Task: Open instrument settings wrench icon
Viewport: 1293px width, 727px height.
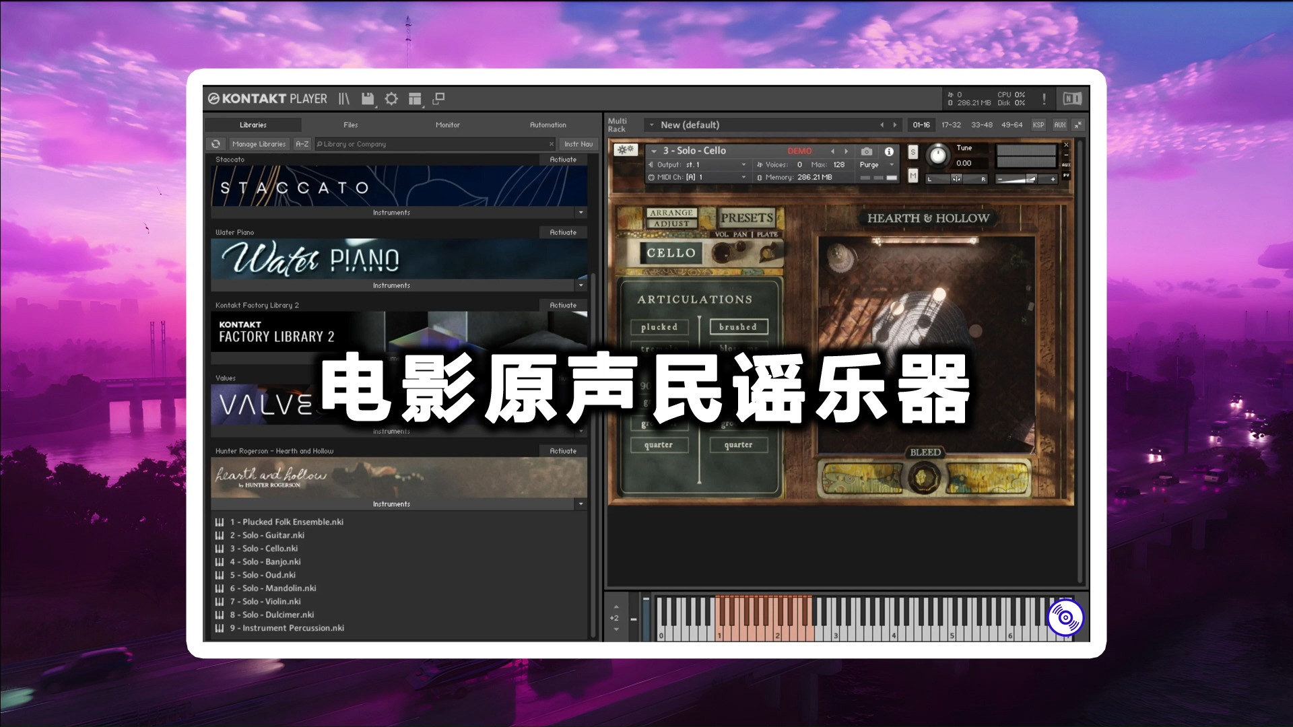Action: (x=626, y=150)
